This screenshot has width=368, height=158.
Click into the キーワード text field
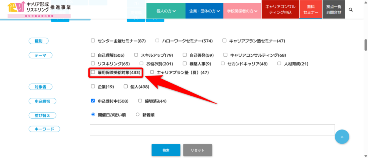pos(212,130)
